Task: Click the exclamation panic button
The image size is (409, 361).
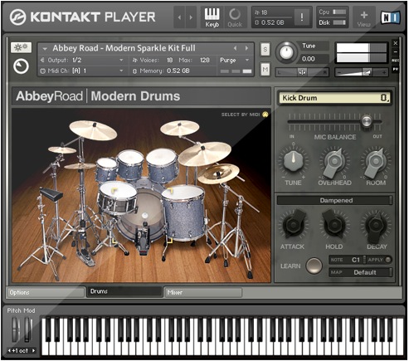Action: (x=302, y=17)
